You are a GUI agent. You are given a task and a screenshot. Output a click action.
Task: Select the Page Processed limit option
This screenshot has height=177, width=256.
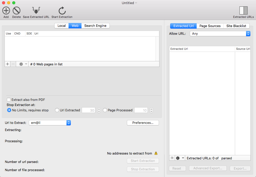pyautogui.click(x=105, y=110)
